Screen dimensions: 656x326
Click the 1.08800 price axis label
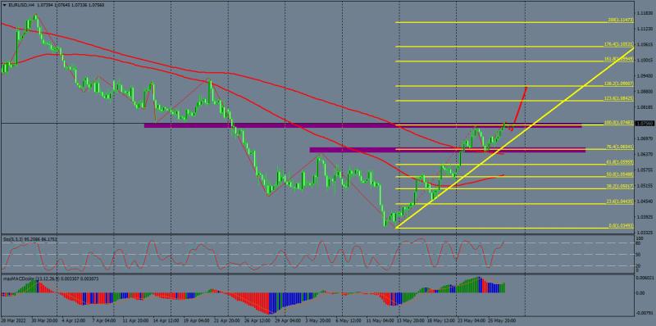645,91
